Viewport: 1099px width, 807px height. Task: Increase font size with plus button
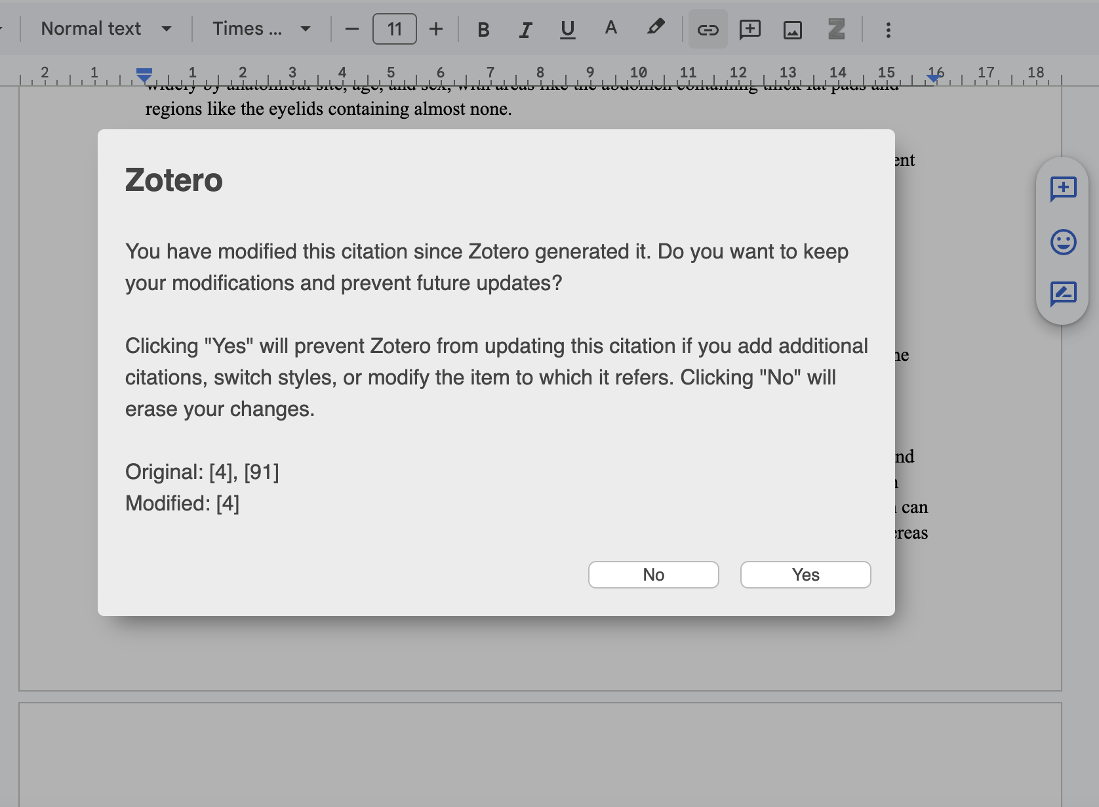click(436, 30)
